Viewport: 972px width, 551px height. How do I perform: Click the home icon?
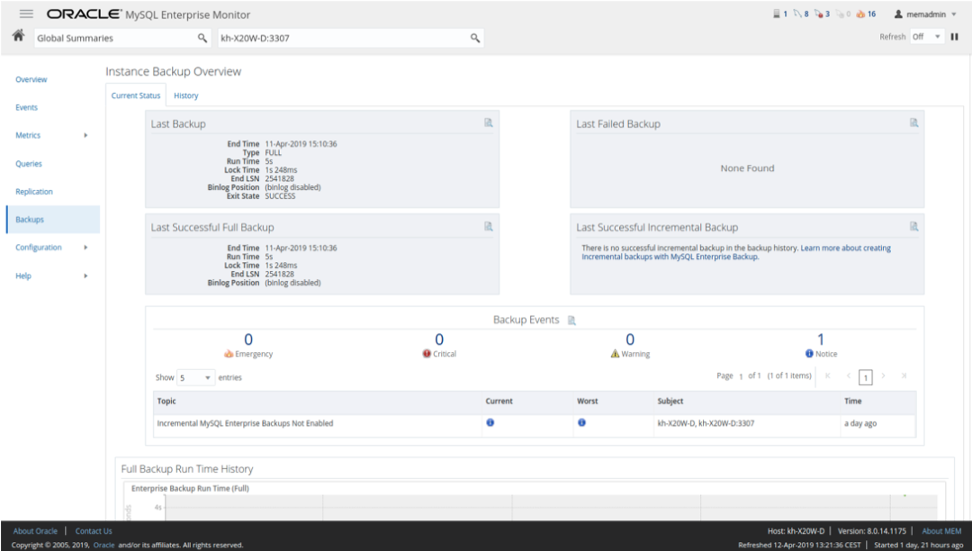click(x=18, y=36)
